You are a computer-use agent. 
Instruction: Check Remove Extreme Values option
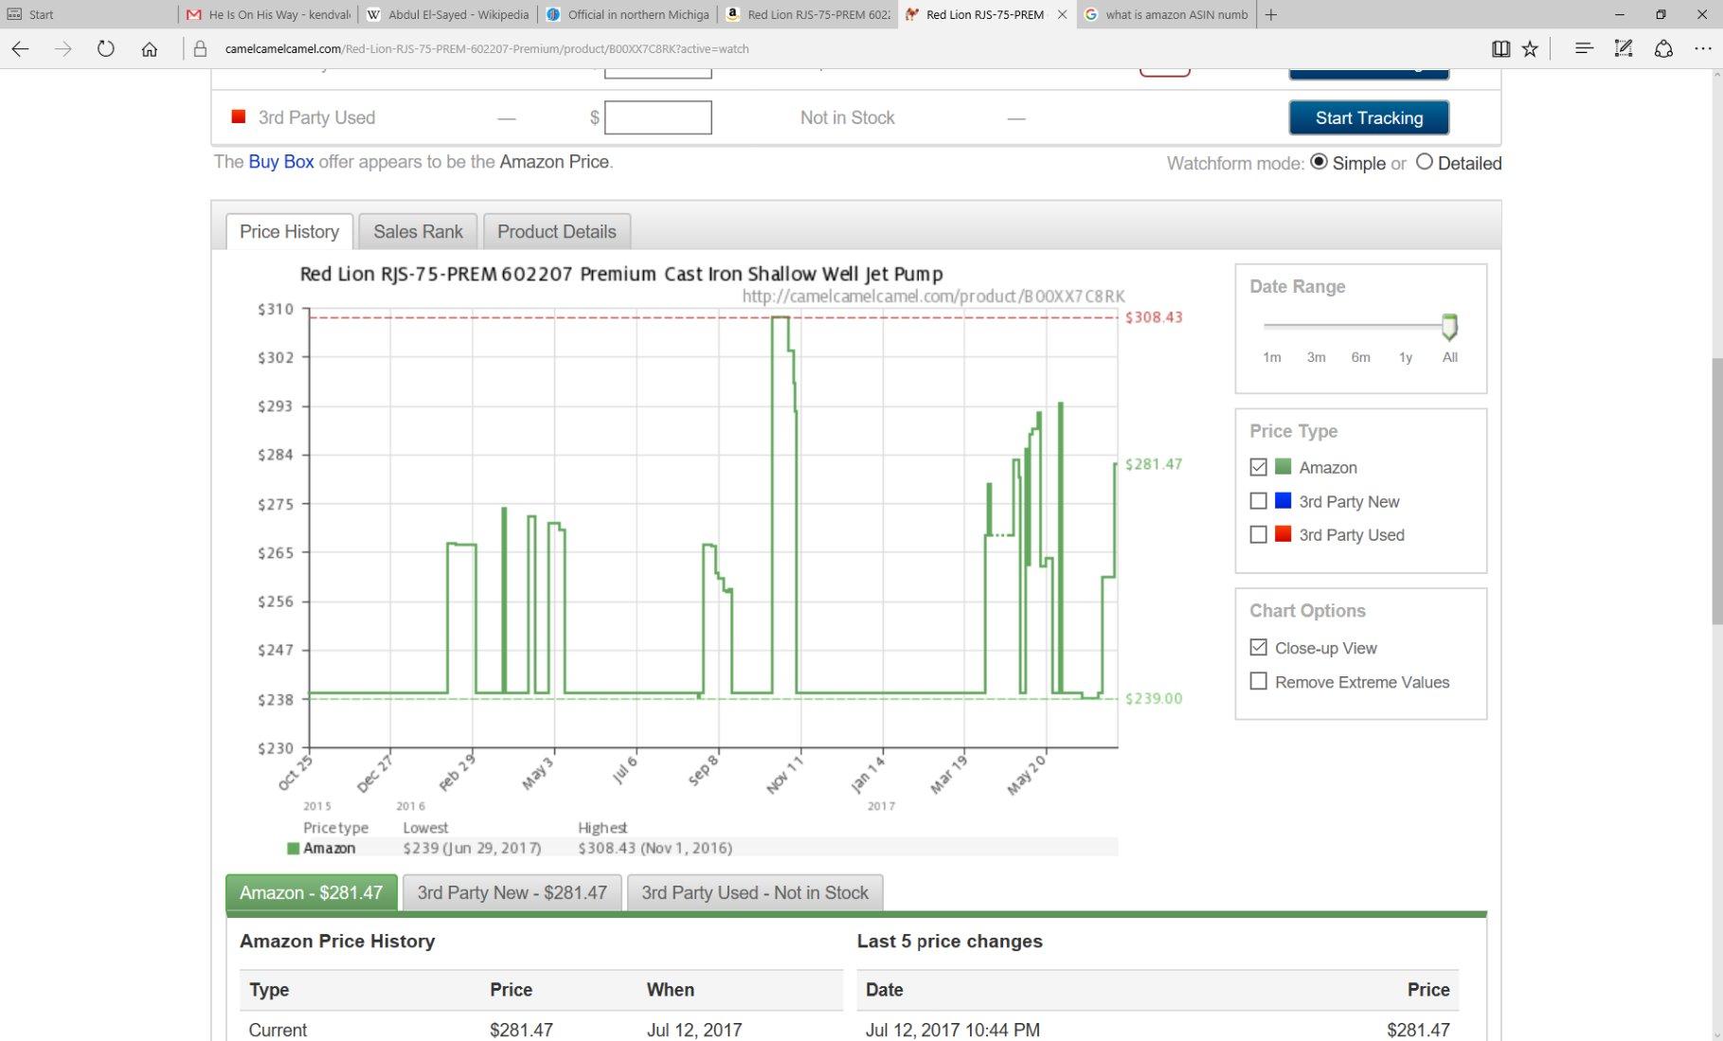[1258, 681]
